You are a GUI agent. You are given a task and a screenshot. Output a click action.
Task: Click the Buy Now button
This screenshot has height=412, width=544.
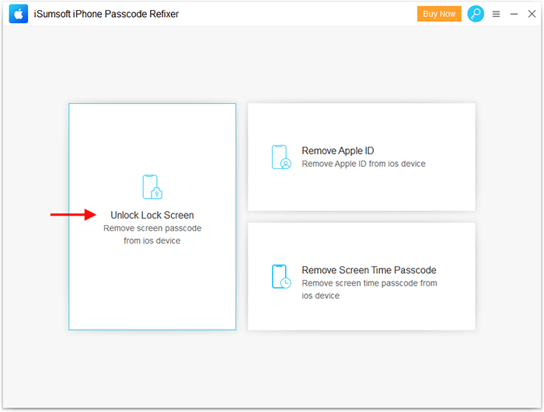click(x=439, y=14)
